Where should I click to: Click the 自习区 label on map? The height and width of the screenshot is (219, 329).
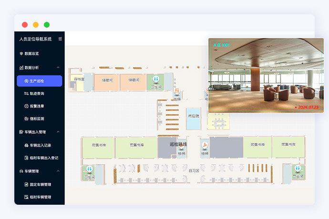(194, 170)
